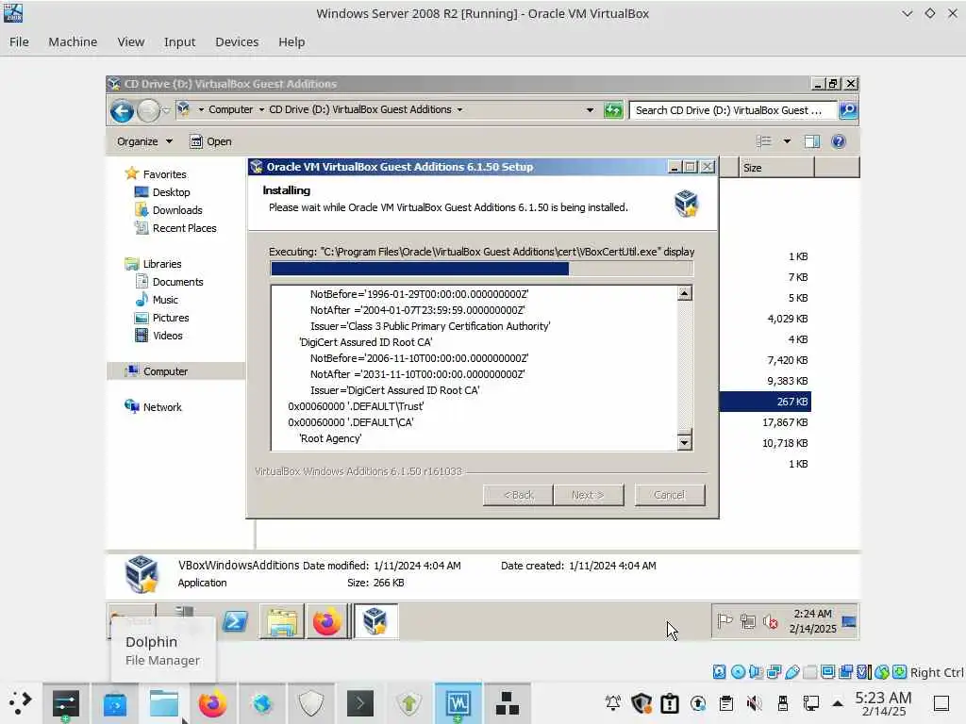Select Network in the navigation pane
The image size is (966, 724).
point(162,407)
